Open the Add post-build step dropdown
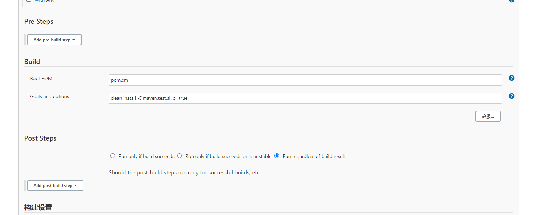Image resolution: width=534 pixels, height=215 pixels. (x=55, y=185)
